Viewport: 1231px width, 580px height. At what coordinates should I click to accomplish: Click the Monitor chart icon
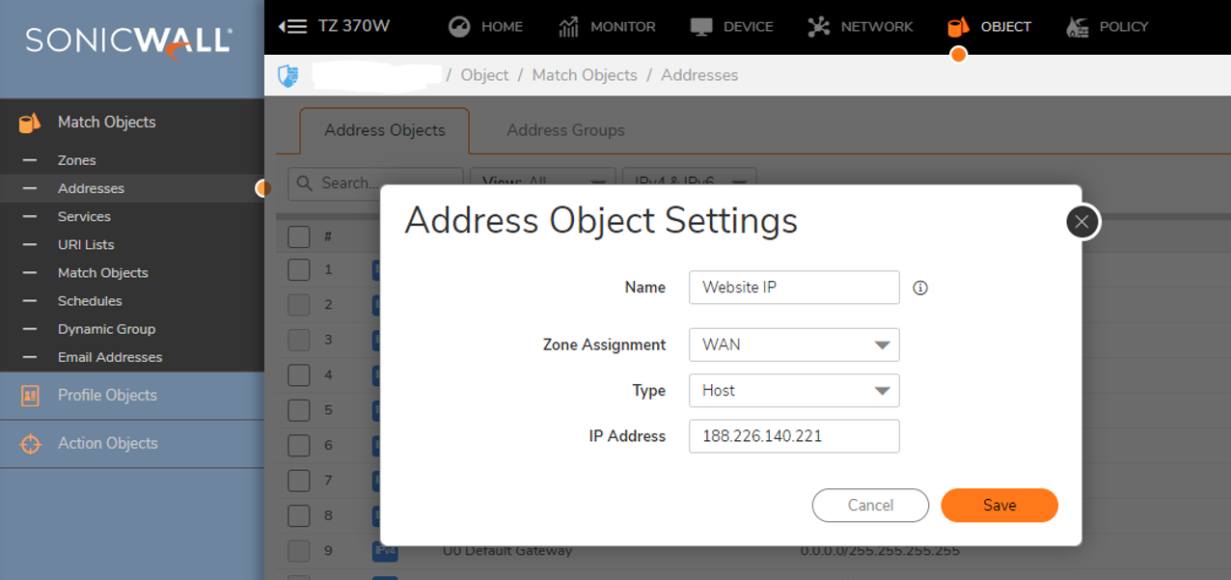[569, 26]
